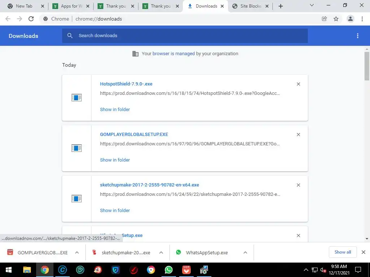This screenshot has width=370, height=277.
Task: Click the sketchupmake file type icon
Action: click(x=77, y=199)
